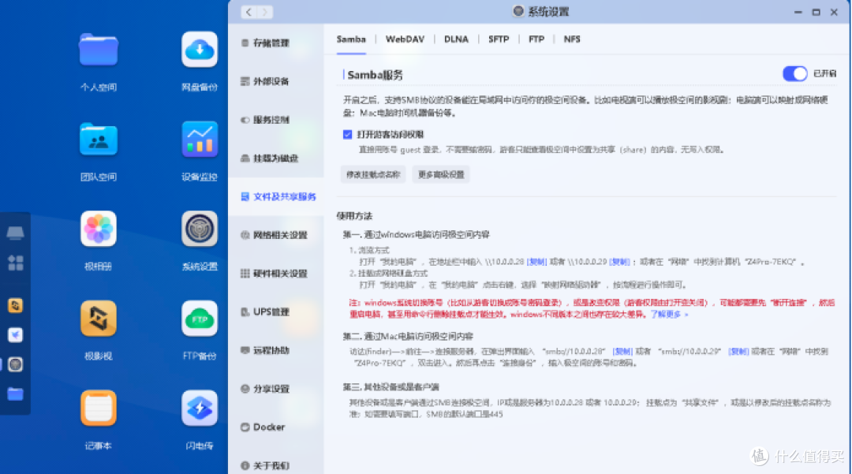852x474 pixels.
Task: Switch to the orange 极影视 dock icon
Action: point(15,306)
